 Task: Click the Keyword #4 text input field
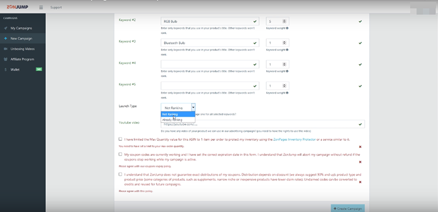click(210, 64)
